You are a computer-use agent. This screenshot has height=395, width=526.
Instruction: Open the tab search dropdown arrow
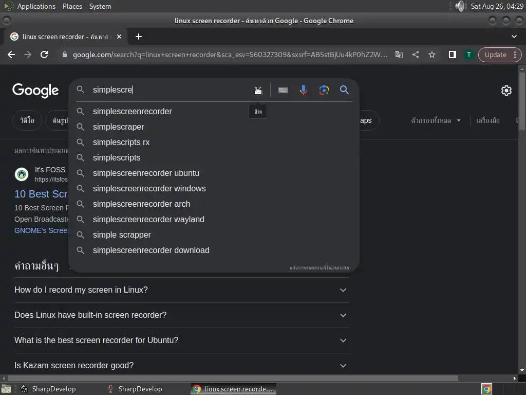click(x=514, y=37)
